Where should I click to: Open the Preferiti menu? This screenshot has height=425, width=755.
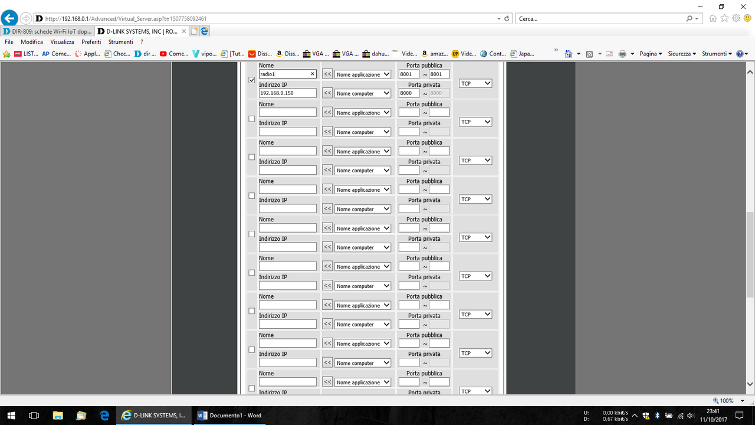point(91,42)
